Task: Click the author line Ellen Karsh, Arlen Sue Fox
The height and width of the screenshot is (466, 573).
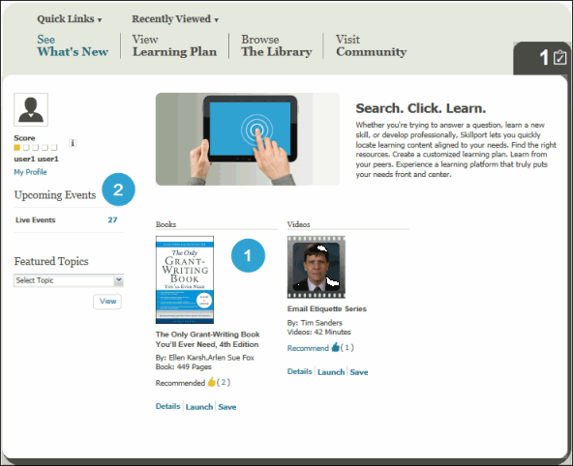Action: tap(204, 358)
